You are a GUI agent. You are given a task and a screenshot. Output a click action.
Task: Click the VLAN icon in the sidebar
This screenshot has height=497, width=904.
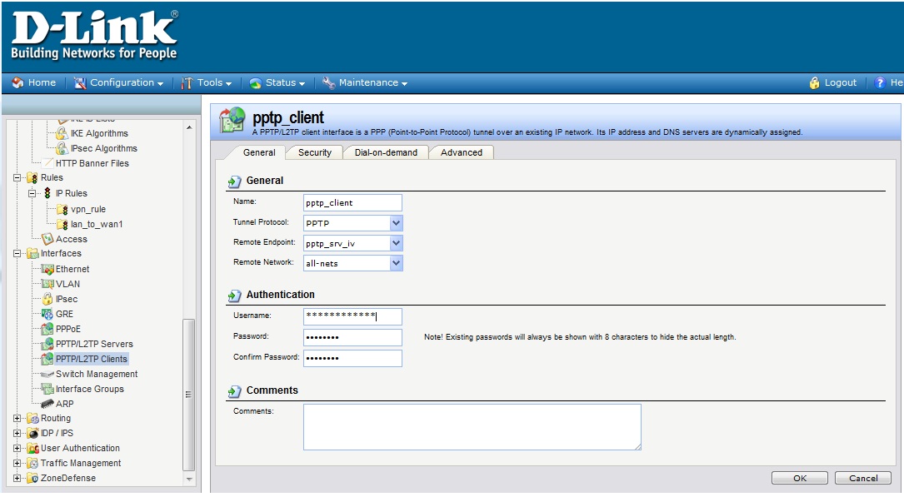click(47, 284)
